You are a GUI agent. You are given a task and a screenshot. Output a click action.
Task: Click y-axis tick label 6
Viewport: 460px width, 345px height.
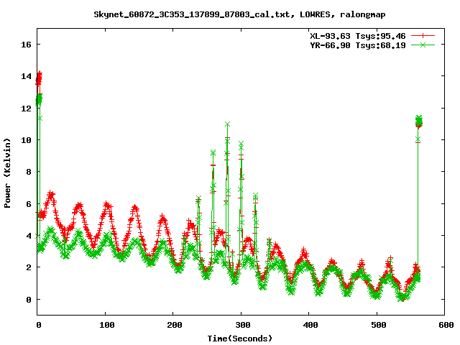pyautogui.click(x=29, y=204)
